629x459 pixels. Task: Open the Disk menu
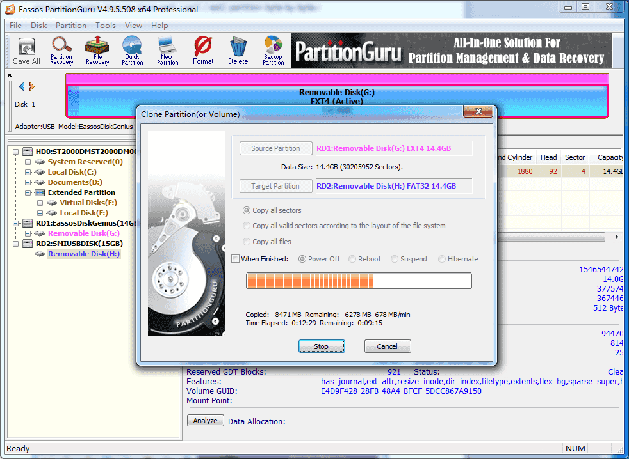coord(38,25)
